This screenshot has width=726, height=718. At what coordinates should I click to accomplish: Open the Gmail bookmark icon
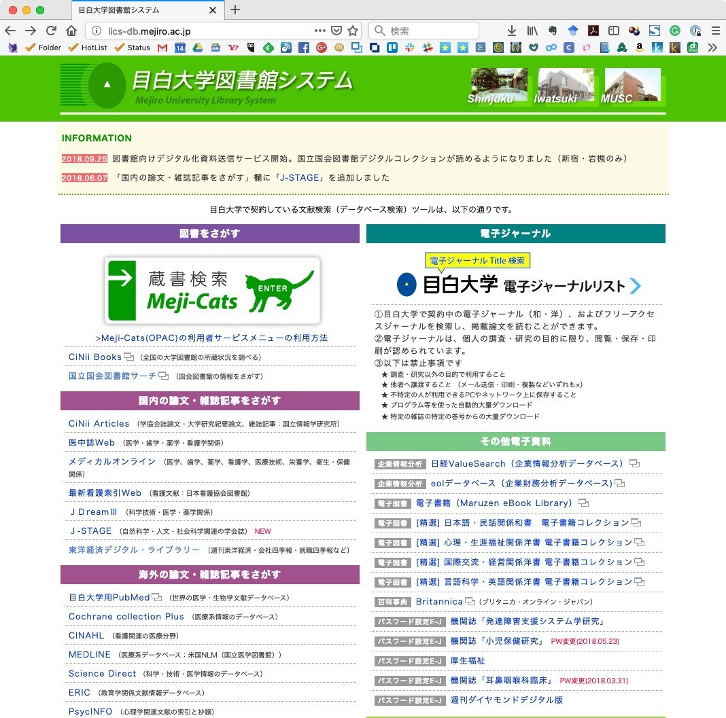[x=162, y=47]
